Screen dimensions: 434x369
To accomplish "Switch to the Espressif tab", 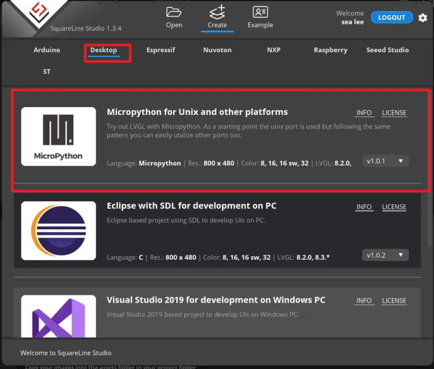I will click(x=161, y=50).
